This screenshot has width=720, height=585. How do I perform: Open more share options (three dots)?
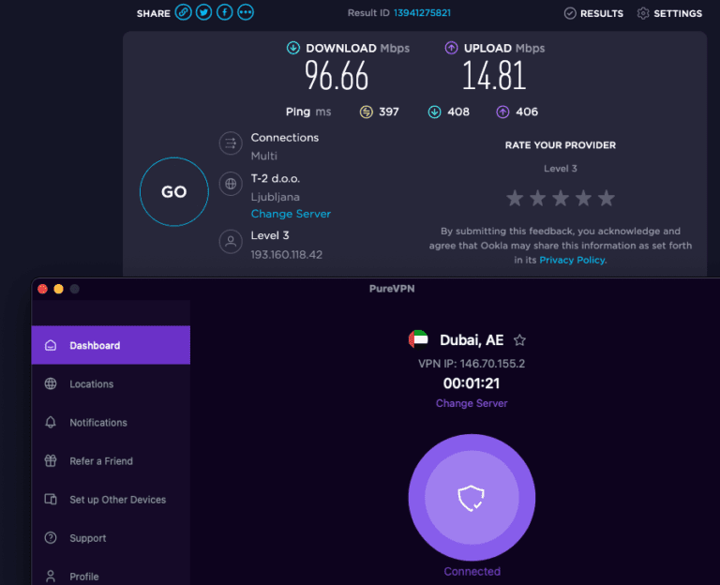click(x=246, y=12)
